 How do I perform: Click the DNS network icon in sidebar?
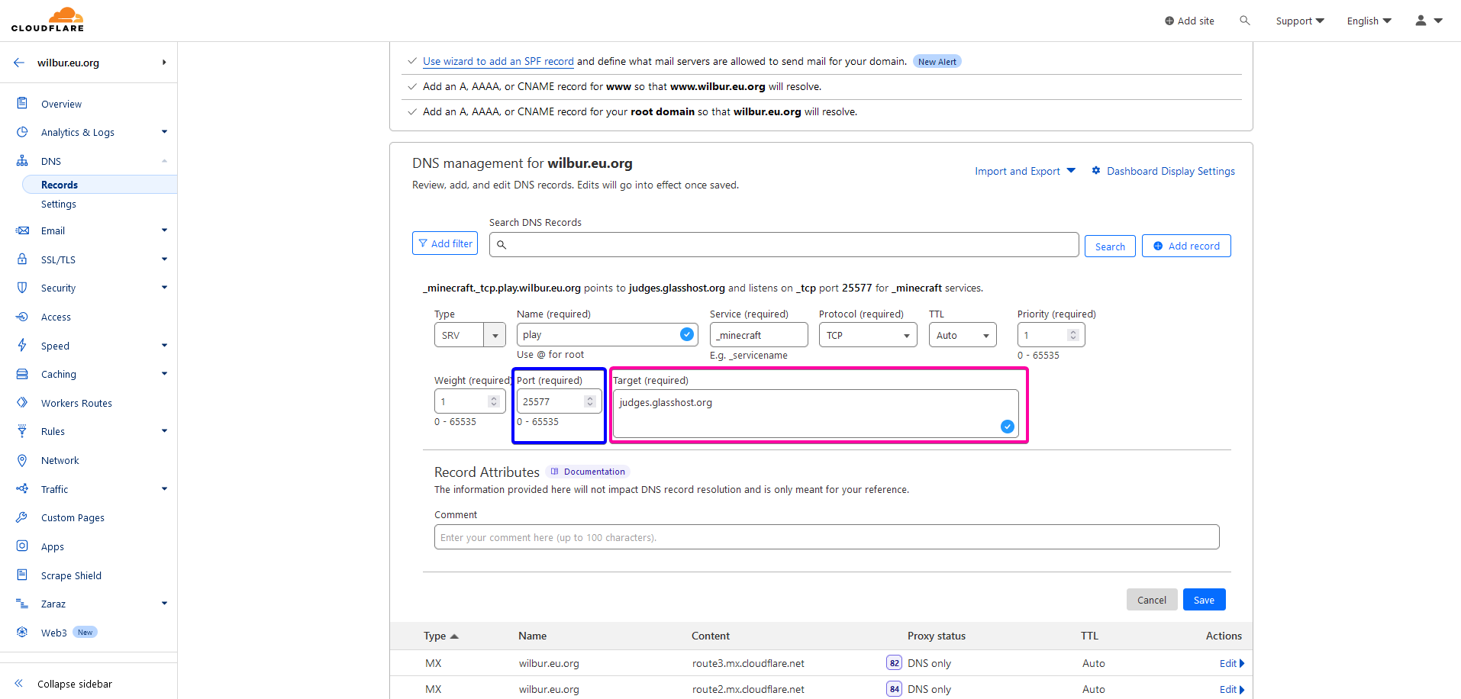click(x=22, y=161)
